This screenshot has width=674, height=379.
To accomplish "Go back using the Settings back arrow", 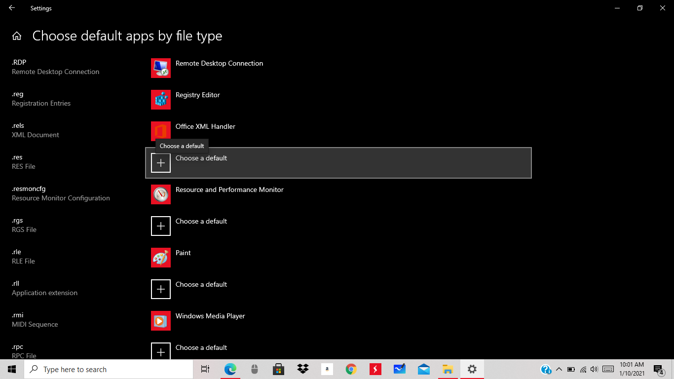I will pos(12,8).
